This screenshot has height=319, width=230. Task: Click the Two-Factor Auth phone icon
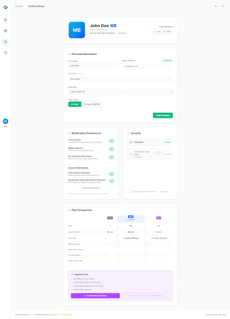(131, 154)
